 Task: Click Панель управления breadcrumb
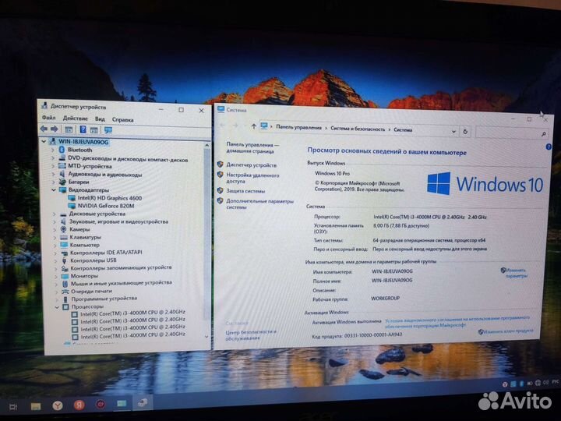(298, 127)
